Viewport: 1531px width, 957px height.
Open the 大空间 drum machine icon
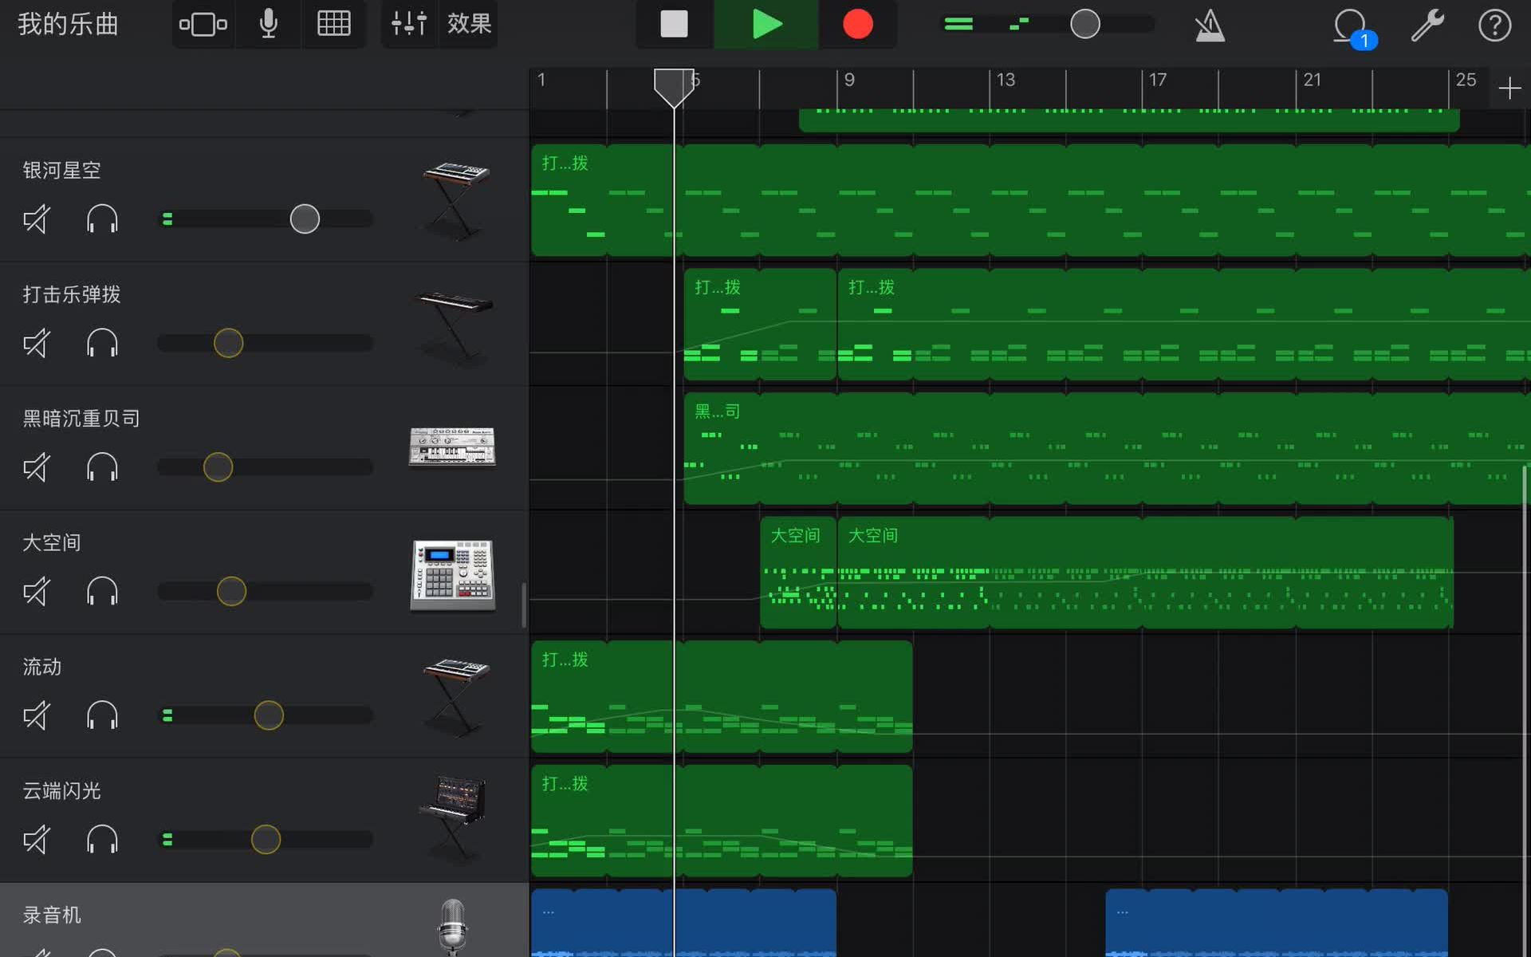[x=452, y=574]
